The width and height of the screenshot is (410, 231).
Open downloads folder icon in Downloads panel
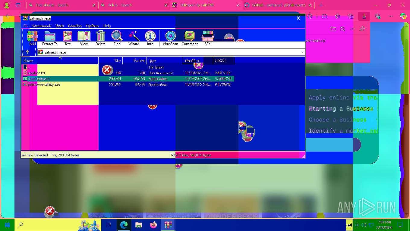pyautogui.click(x=333, y=29)
